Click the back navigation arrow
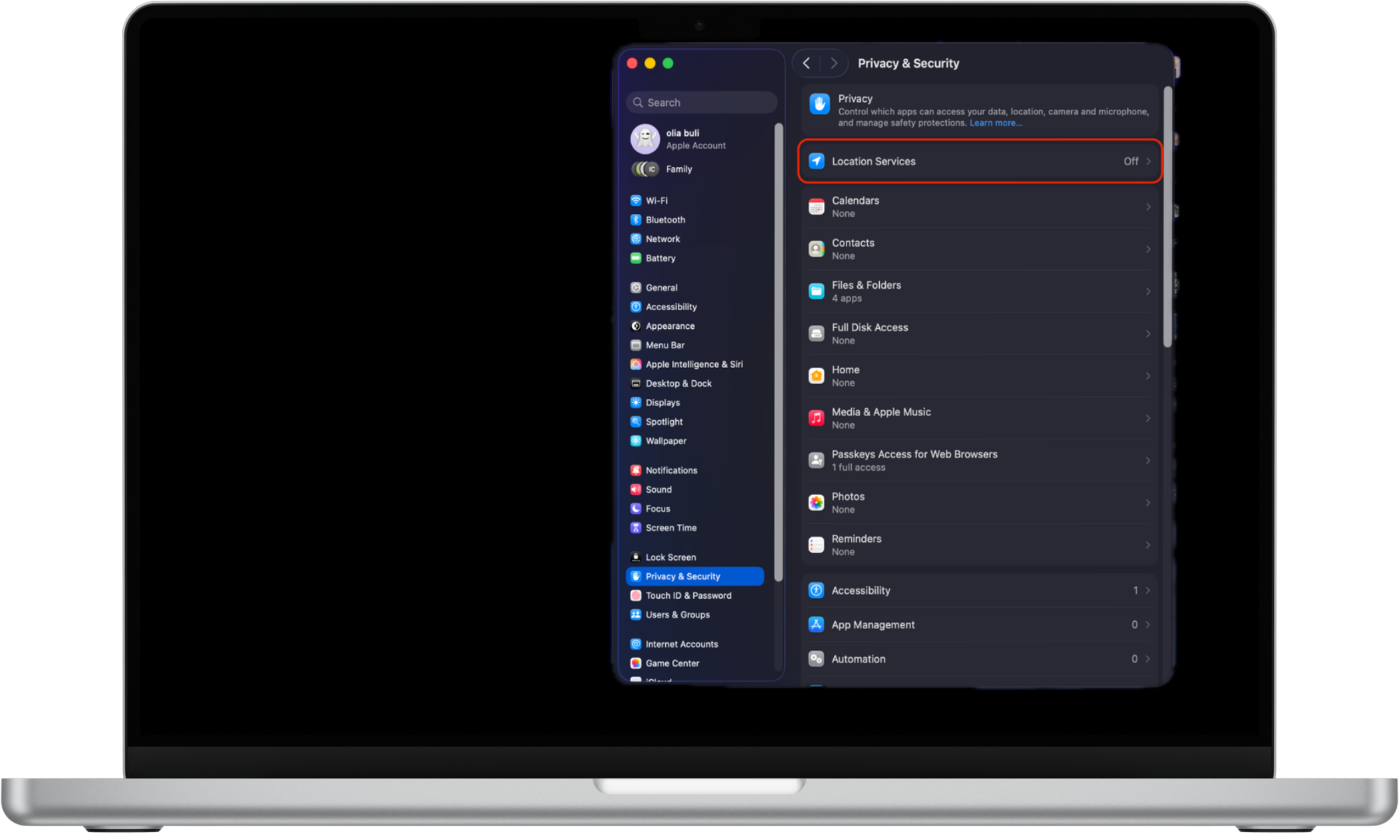This screenshot has width=1399, height=839. [806, 63]
